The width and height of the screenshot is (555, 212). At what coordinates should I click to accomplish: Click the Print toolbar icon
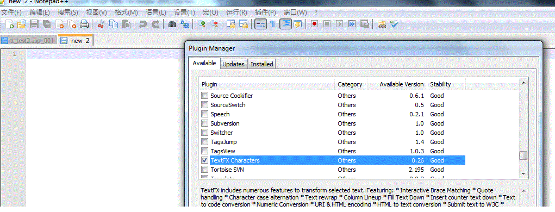84,24
